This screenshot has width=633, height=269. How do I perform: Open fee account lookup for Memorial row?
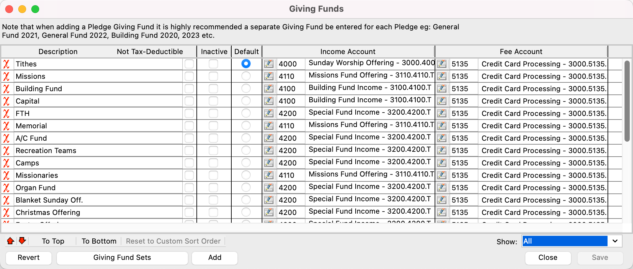point(442,126)
